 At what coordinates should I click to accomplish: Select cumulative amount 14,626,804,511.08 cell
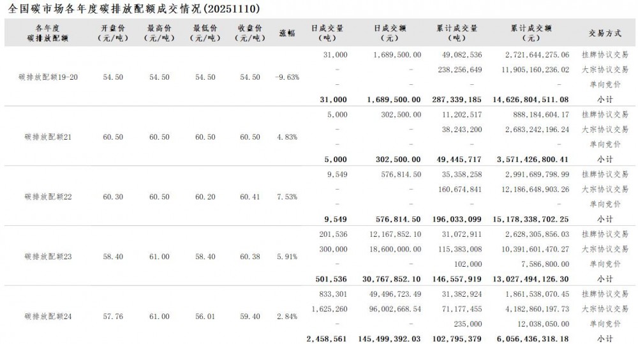pos(527,100)
